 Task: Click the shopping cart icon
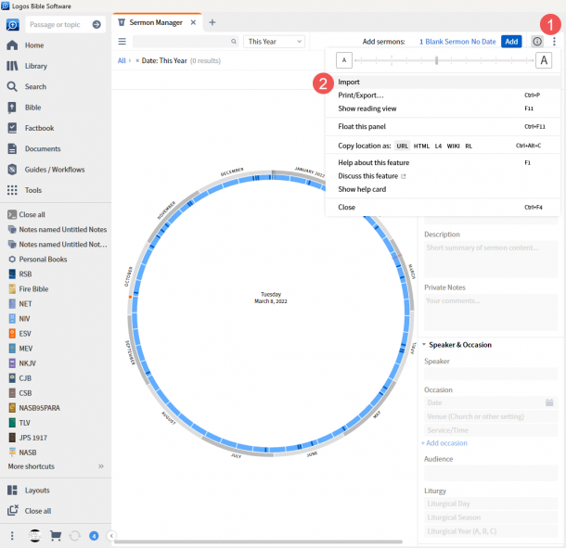(55, 535)
